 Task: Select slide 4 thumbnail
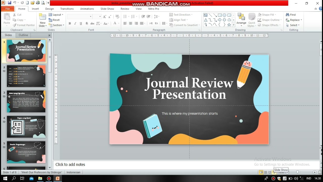tap(26, 127)
